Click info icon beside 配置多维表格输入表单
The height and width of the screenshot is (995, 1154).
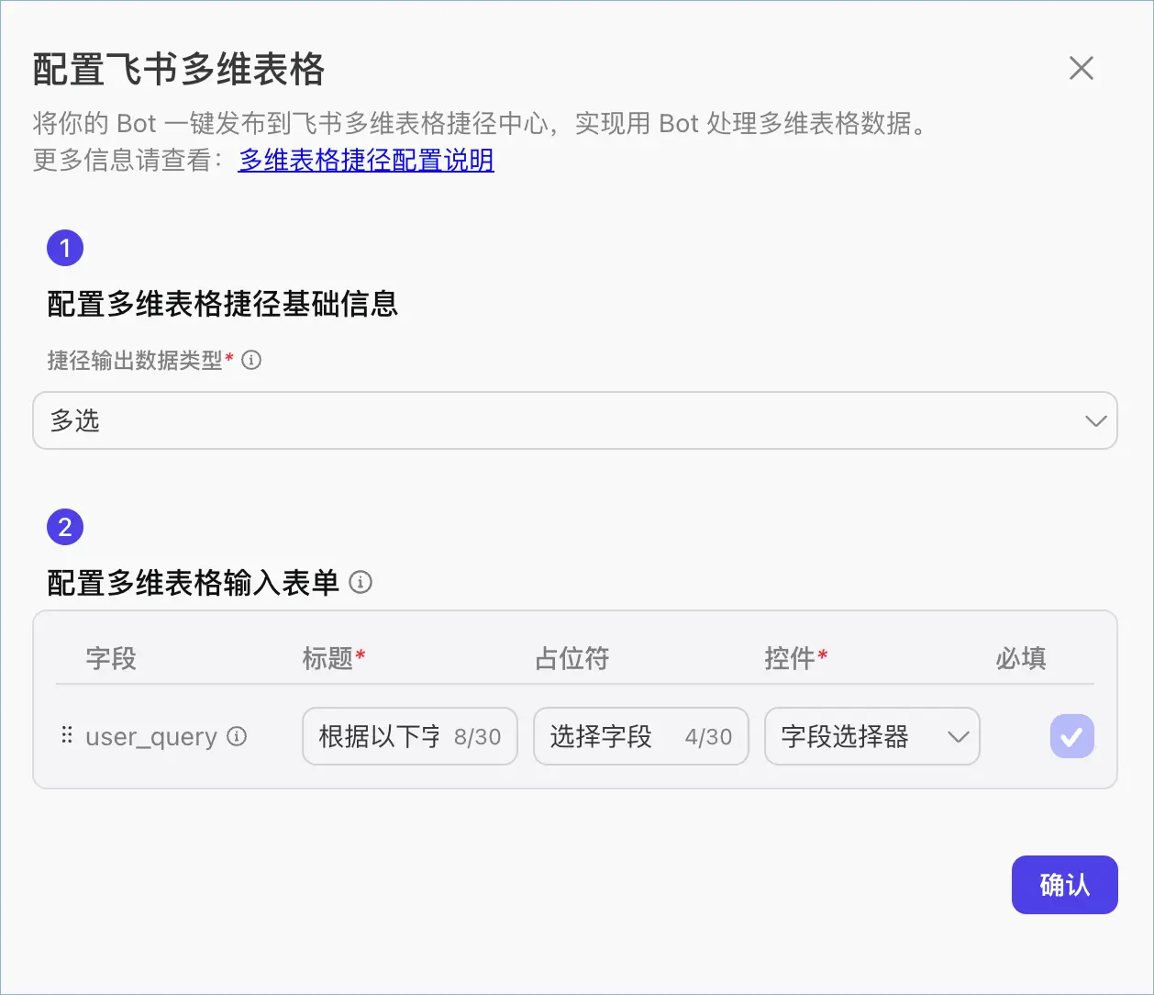361,582
